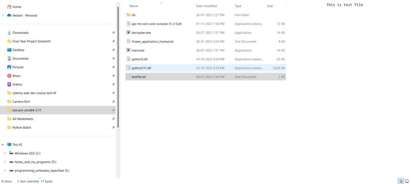Click the pin icon beside All Marksheets
This screenshot has height=184, width=411.
(113, 119)
